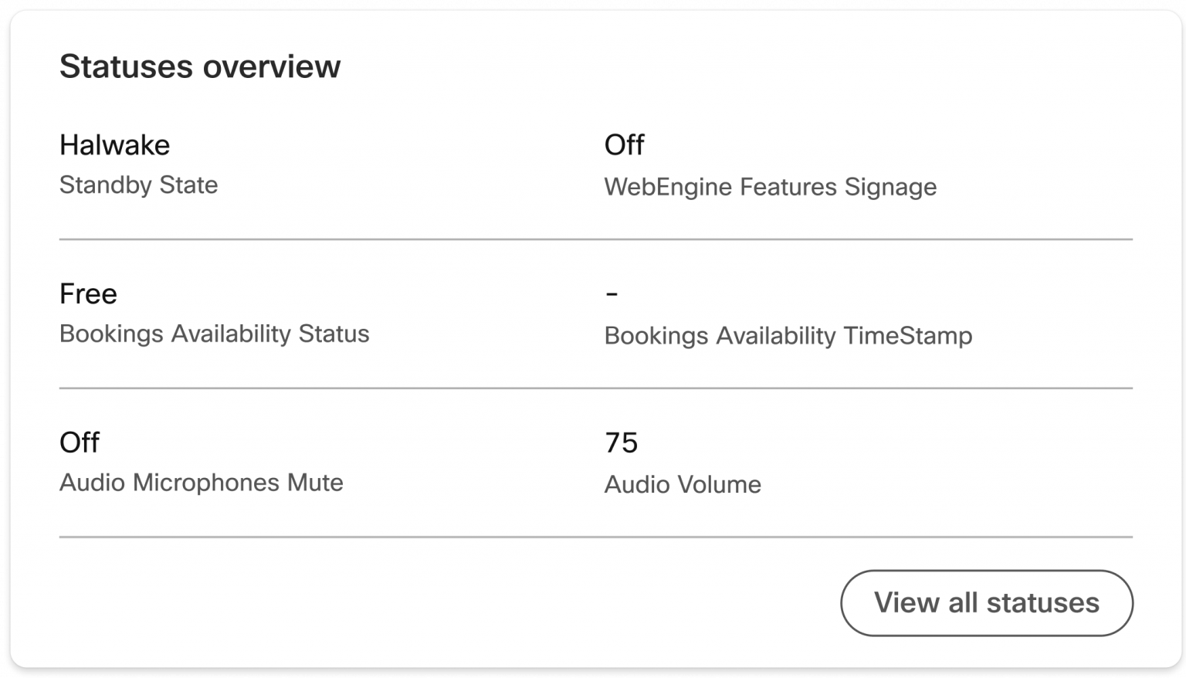Select the Statuses overview heading
This screenshot has height=678, width=1186.
[200, 65]
